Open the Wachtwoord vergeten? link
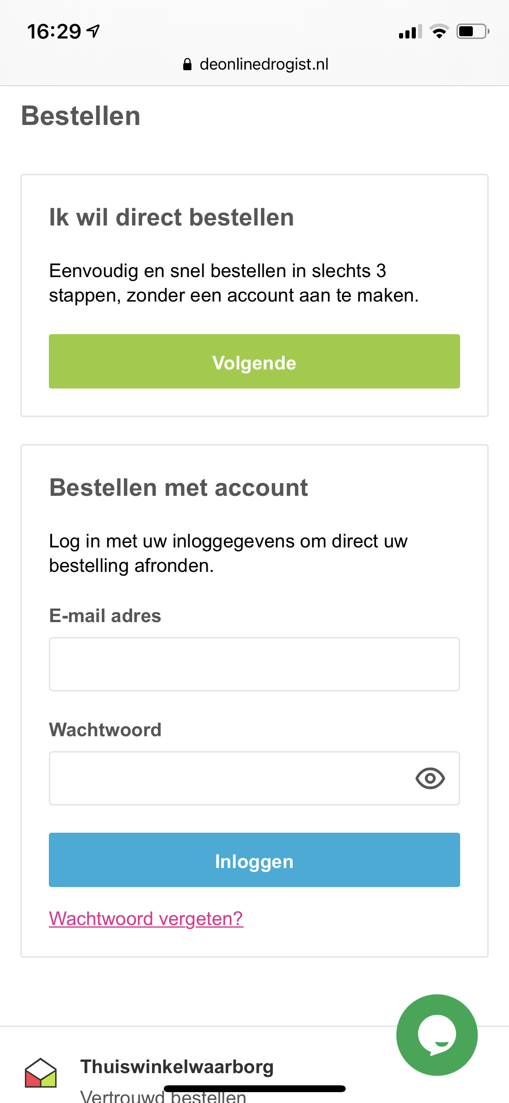 point(146,919)
